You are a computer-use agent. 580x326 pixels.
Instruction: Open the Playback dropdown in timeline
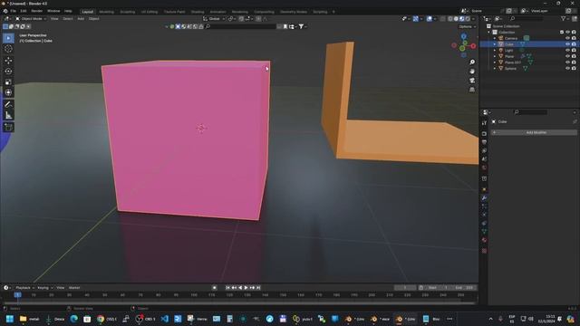tap(24, 288)
